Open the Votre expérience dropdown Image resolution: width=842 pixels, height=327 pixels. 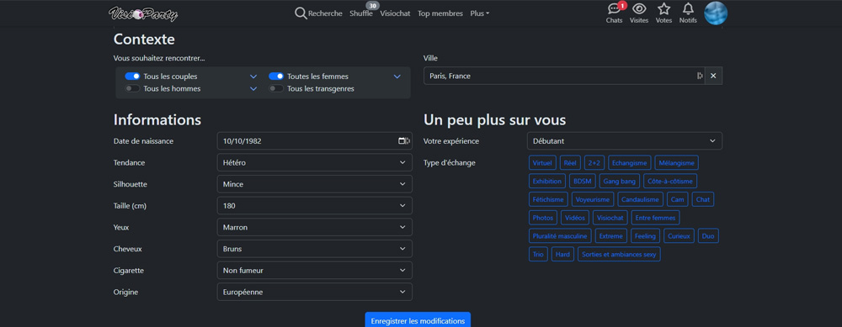coord(625,141)
